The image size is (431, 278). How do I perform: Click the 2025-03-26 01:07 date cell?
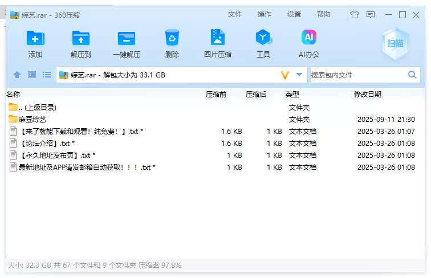point(386,131)
